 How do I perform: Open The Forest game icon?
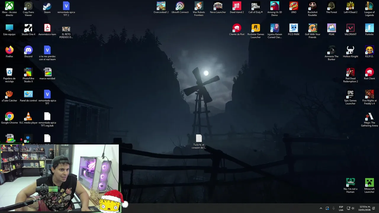click(x=332, y=6)
